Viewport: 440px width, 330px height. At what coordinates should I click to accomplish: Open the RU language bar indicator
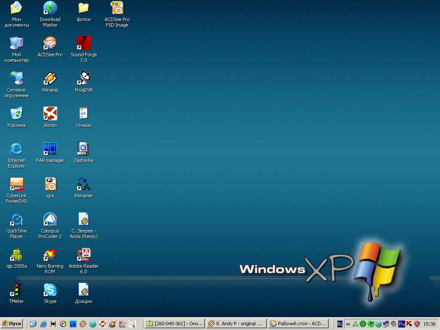pos(340,324)
